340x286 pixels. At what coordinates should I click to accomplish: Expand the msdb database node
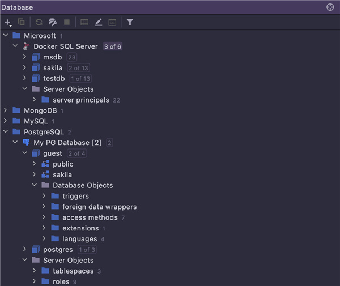(24, 57)
